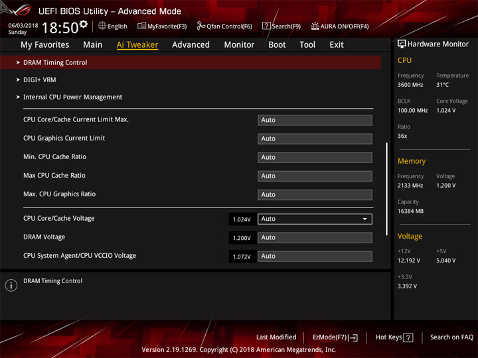Viewport: 478px width, 358px height.
Task: Click the +3.3V 3.392 V value
Action: [407, 286]
